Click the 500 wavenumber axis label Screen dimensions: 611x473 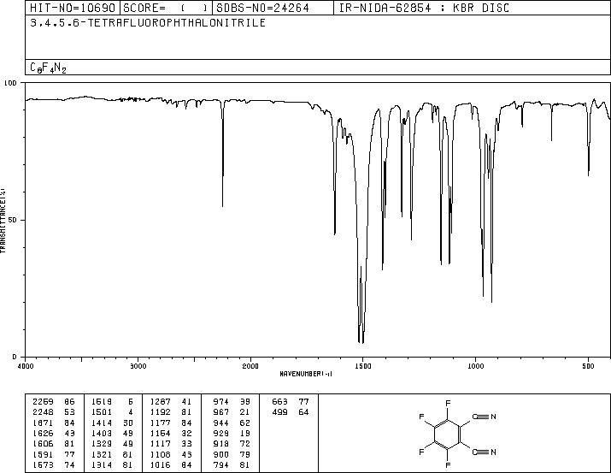pos(588,366)
